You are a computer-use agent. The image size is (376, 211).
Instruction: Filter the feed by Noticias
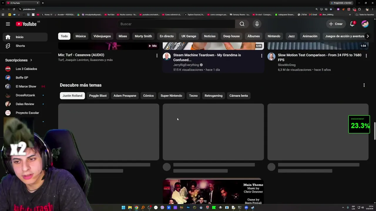pos(210,36)
